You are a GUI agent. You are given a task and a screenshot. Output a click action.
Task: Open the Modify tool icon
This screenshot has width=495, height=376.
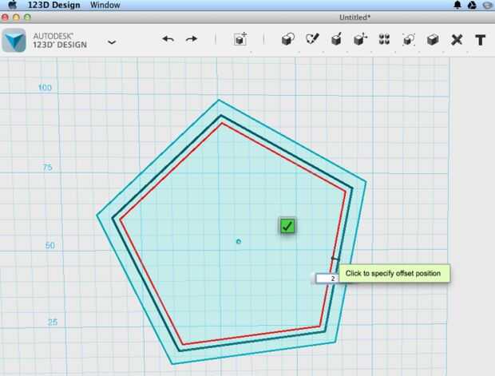click(360, 39)
